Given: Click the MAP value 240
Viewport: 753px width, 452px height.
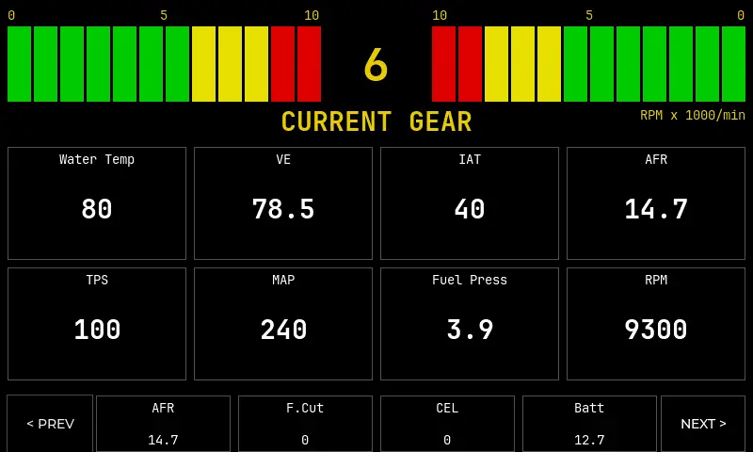Looking at the screenshot, I should (x=283, y=330).
